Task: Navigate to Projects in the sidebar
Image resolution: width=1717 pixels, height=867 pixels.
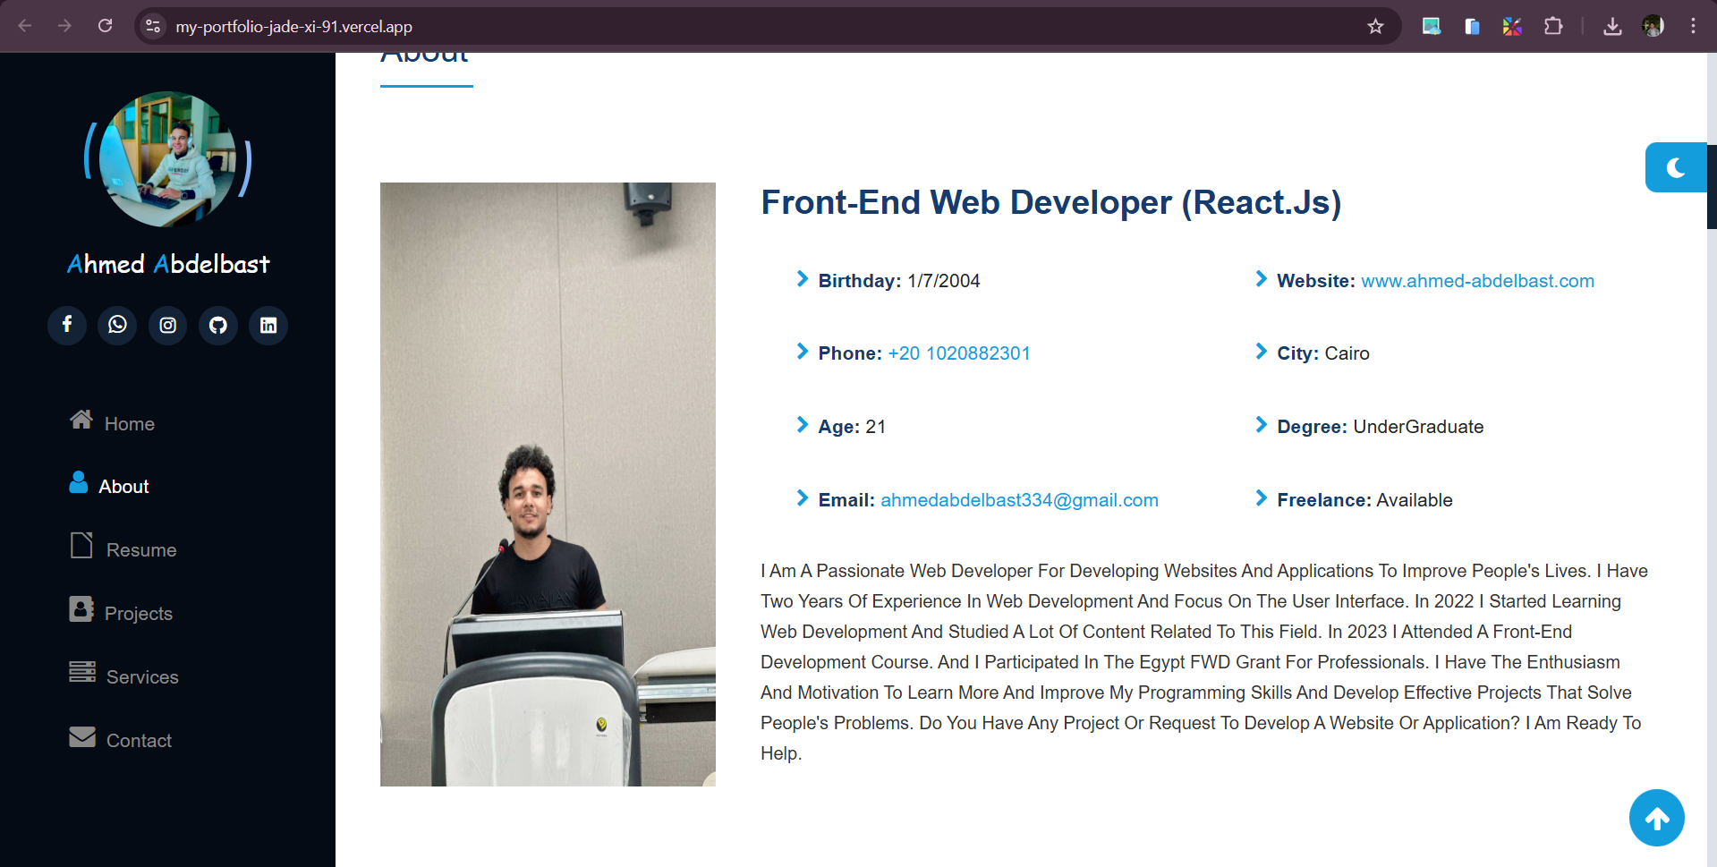Action: (x=121, y=612)
